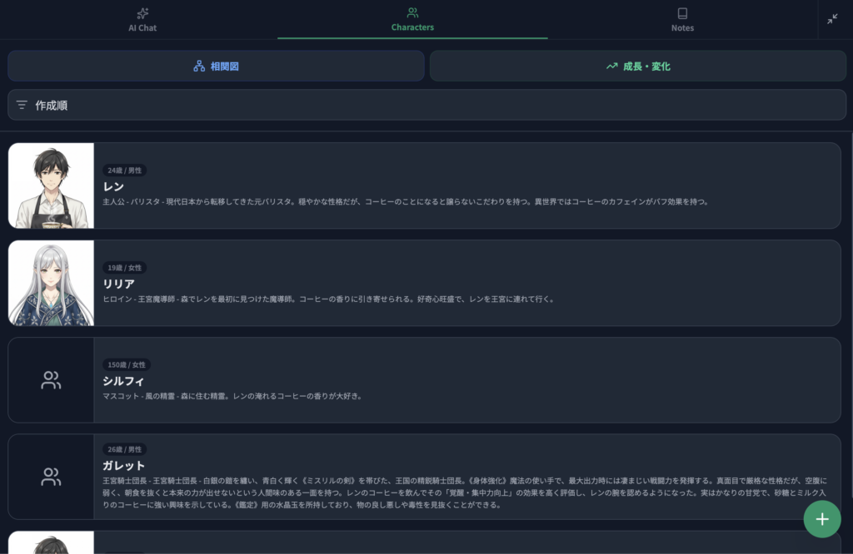Viewport: 853px width, 554px height.
Task: Open the 成長・変化 view
Action: pyautogui.click(x=638, y=66)
